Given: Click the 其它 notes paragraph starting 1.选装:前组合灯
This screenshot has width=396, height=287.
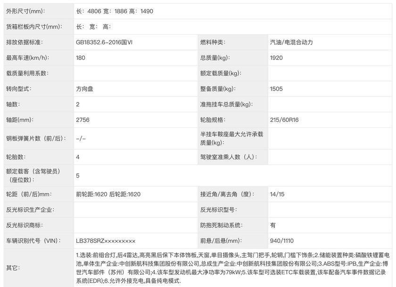Looking at the screenshot, I should click(x=232, y=268).
